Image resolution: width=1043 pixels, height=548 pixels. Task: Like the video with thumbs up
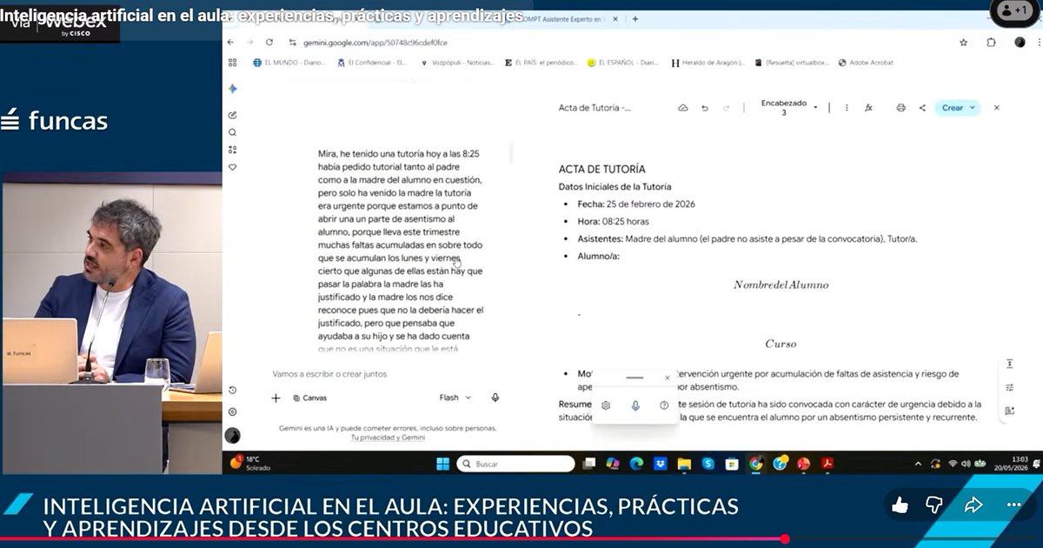click(900, 505)
